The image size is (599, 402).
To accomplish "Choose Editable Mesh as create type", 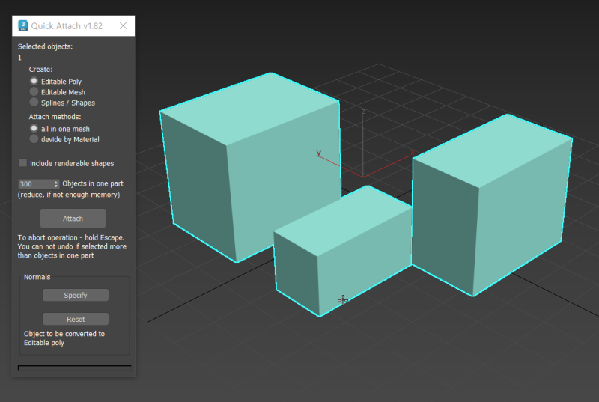I will point(34,91).
